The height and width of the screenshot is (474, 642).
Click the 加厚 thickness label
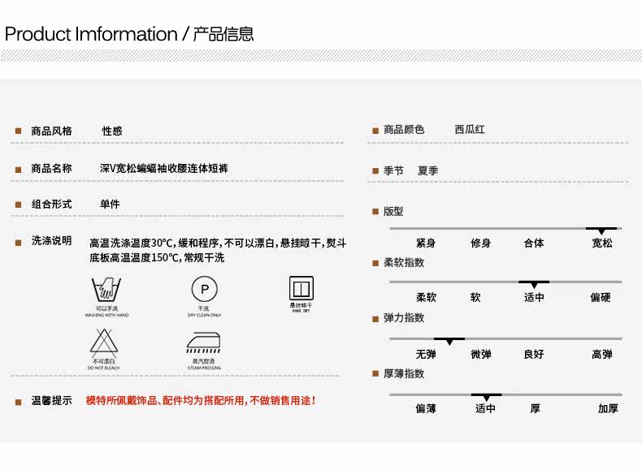(x=608, y=408)
